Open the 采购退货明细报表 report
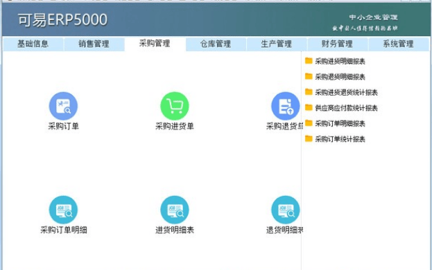This screenshot has height=270, width=432. click(335, 77)
